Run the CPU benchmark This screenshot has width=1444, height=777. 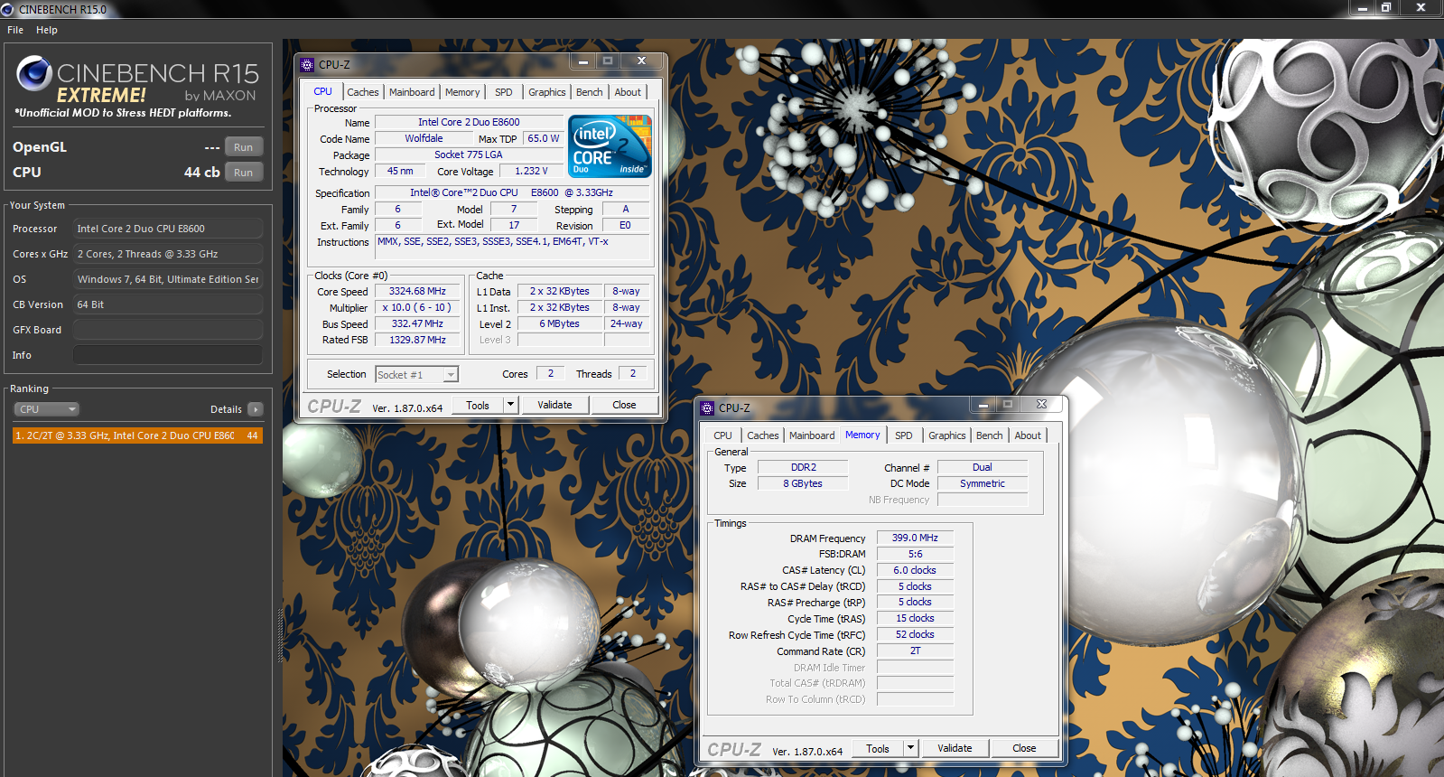pos(244,173)
